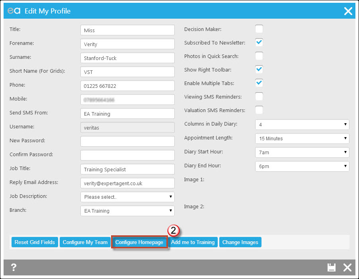Open Appointment Length dropdown
This screenshot has width=359, height=279.
point(302,139)
